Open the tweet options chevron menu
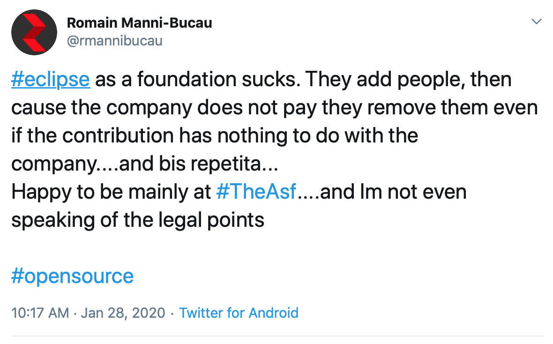The width and height of the screenshot is (553, 344). click(x=536, y=22)
